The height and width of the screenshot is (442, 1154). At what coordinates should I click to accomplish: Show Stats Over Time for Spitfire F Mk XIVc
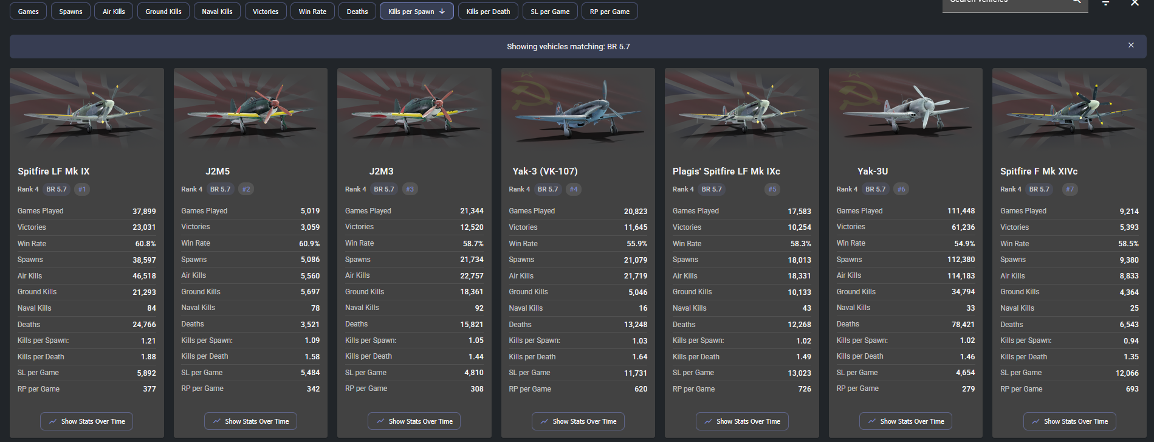point(1070,421)
